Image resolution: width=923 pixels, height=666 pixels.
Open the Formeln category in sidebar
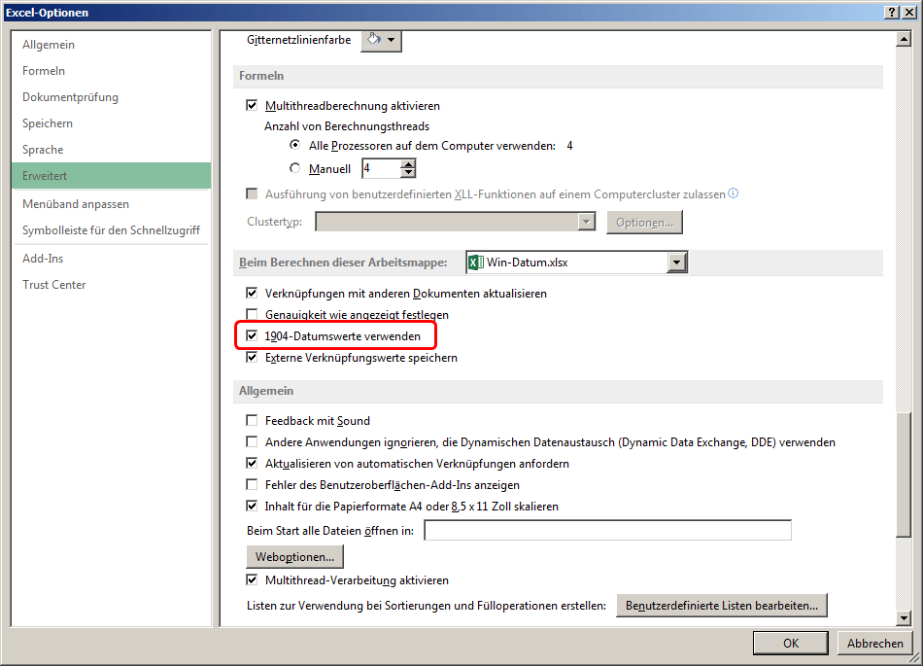tap(112, 71)
